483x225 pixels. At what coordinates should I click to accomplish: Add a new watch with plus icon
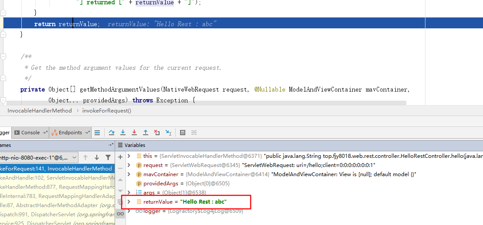120,157
